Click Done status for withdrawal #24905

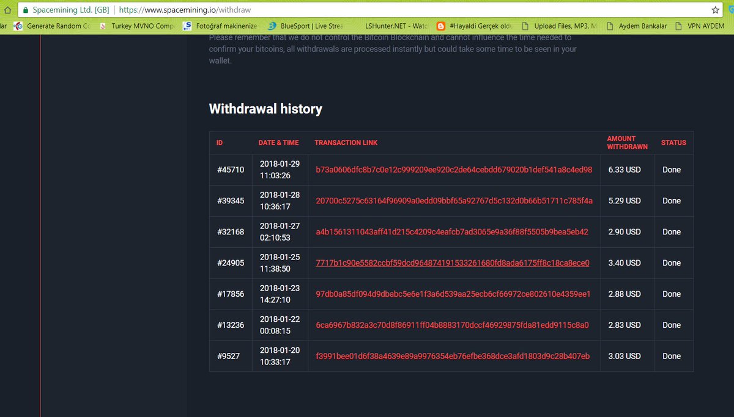[672, 263]
